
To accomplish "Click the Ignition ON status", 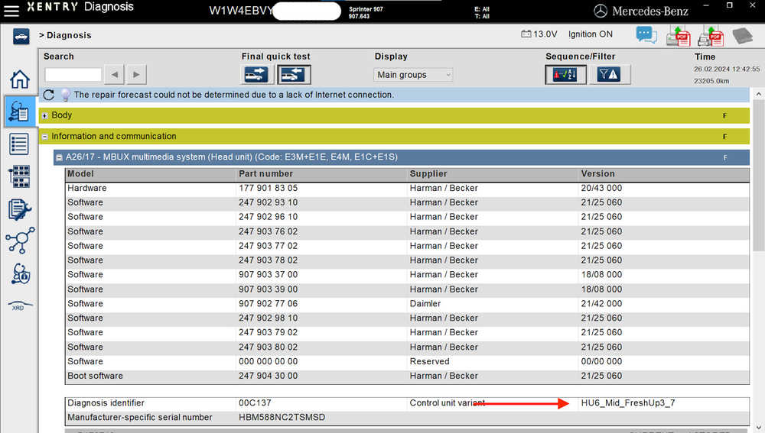I will click(591, 34).
